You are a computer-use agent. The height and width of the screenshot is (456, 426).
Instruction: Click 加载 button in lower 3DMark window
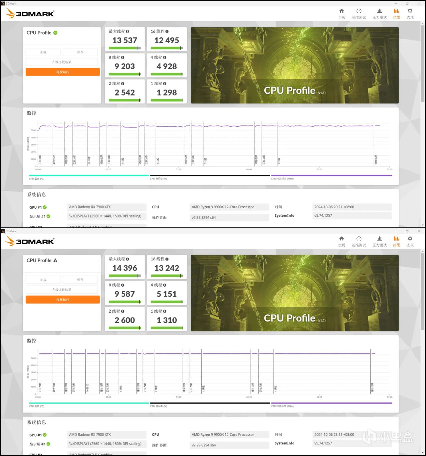(43, 280)
